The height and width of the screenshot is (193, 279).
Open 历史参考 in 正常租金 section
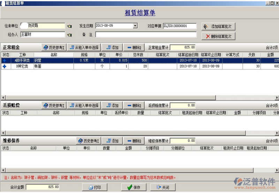54,47
